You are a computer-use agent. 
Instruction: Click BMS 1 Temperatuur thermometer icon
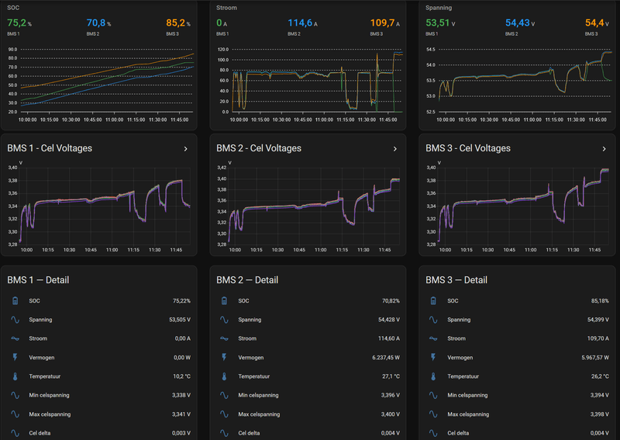pyautogui.click(x=15, y=376)
